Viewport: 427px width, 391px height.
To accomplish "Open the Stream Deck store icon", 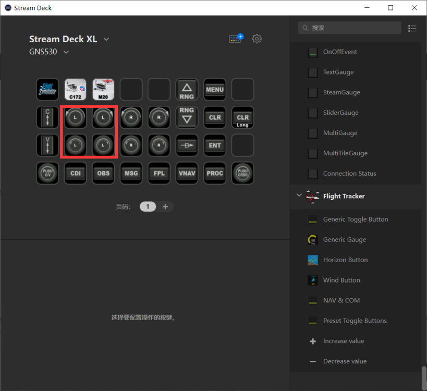I will 236,39.
